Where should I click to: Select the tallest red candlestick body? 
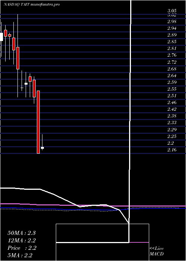point(38,122)
